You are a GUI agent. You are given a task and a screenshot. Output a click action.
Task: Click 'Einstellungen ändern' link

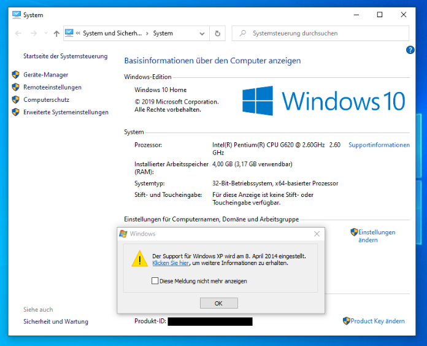(377, 236)
